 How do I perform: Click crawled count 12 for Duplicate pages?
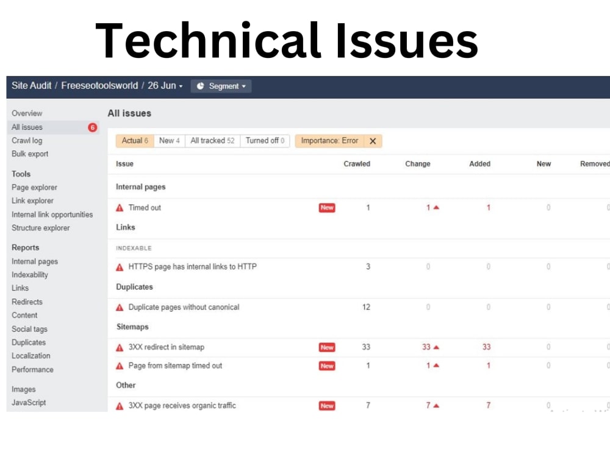[366, 307]
